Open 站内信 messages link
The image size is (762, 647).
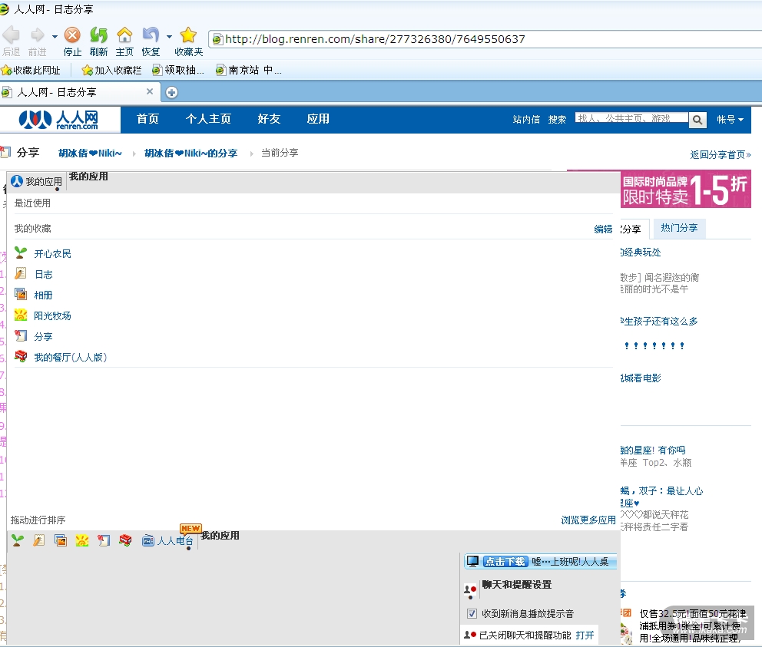(526, 120)
